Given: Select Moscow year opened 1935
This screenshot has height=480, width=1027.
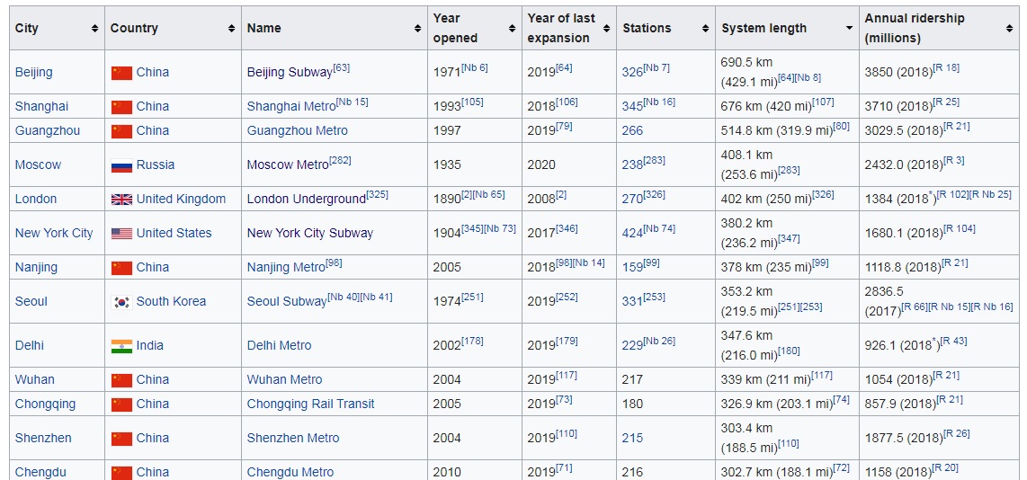Looking at the screenshot, I should coord(447,164).
